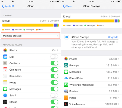122x108 pixels.
Task: Tap Manage Storage label
Action: [12, 36]
